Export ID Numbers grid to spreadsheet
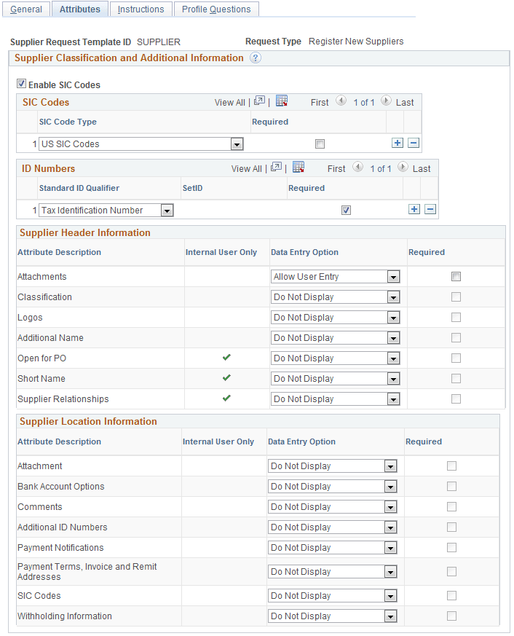Image resolution: width=514 pixels, height=636 pixels. [x=298, y=168]
